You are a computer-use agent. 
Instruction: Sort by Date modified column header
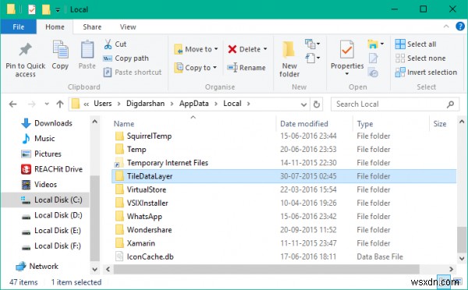coord(304,124)
